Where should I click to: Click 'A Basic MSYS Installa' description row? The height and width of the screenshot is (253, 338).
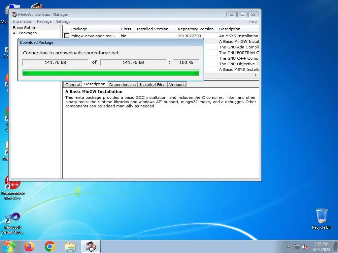(x=239, y=70)
